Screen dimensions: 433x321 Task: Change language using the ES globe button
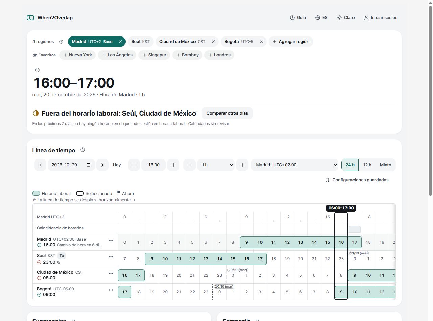point(321,18)
